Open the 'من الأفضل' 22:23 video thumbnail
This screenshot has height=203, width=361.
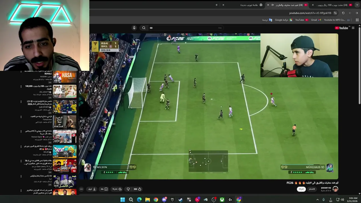pos(65,181)
